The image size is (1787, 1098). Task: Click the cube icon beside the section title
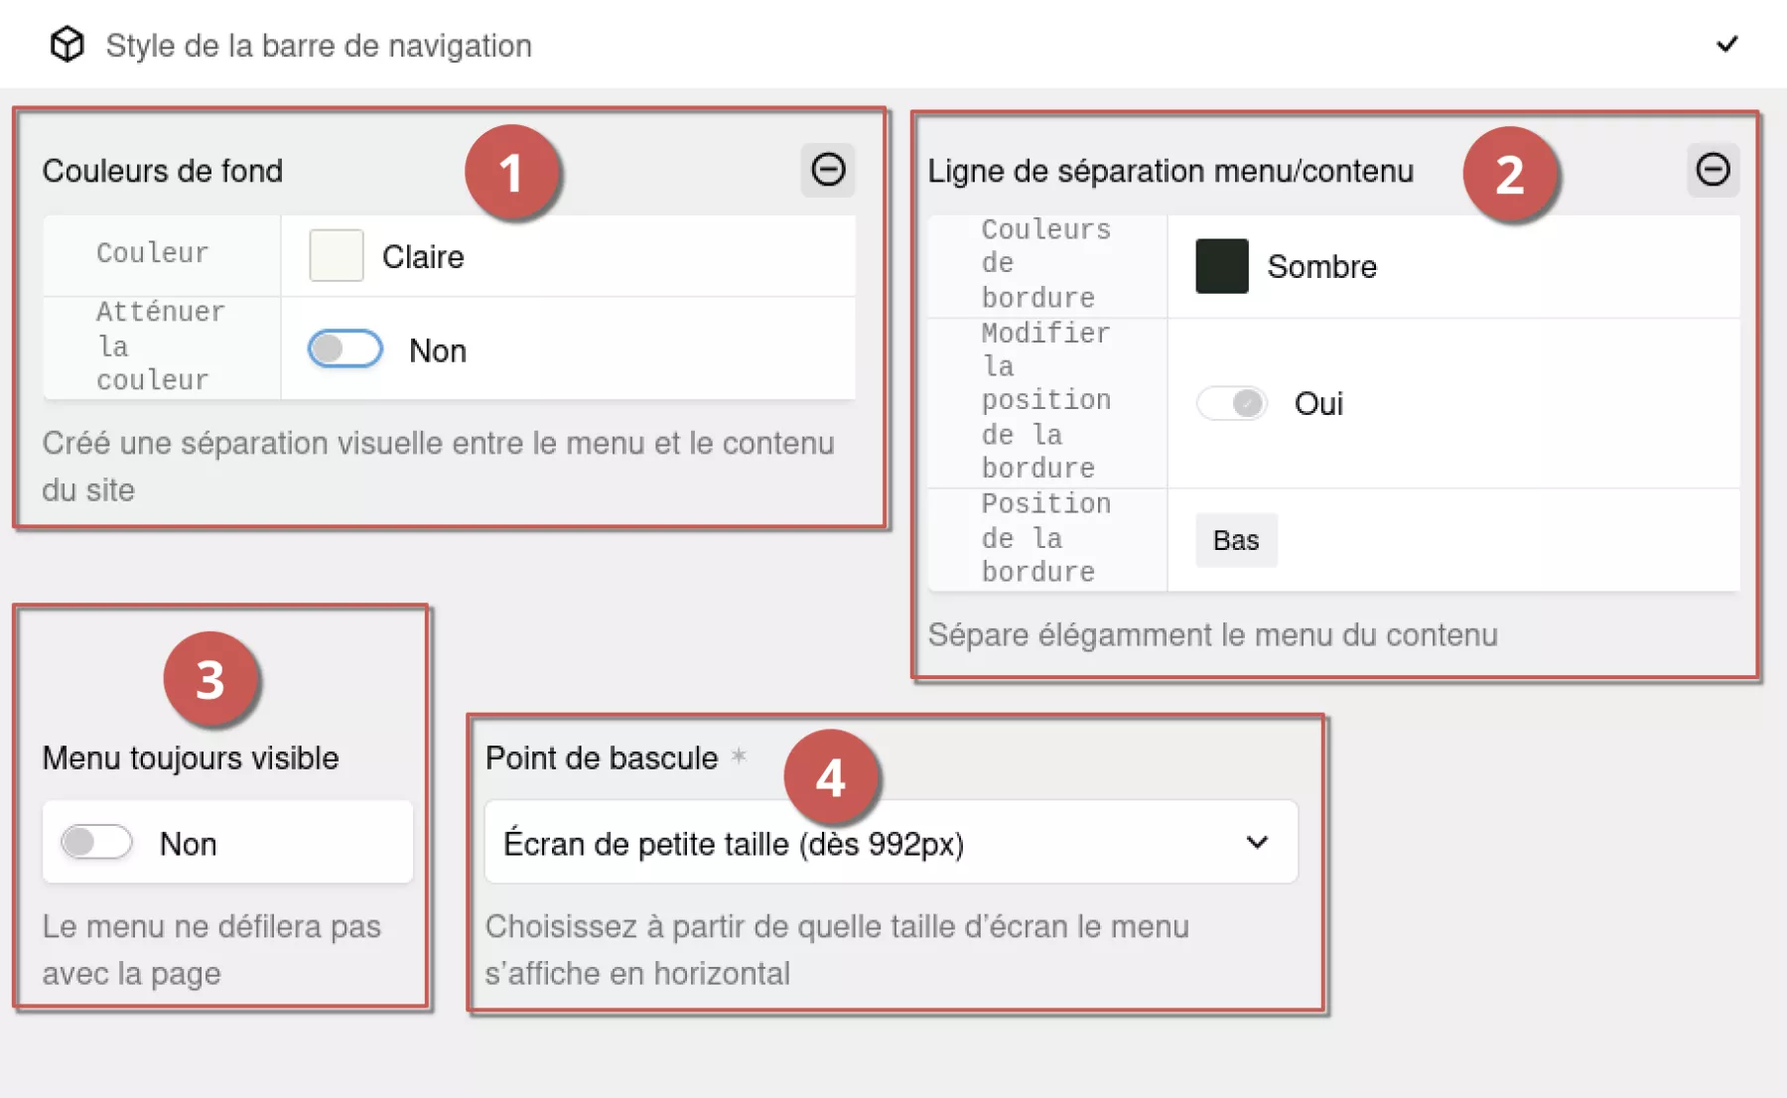click(x=68, y=45)
